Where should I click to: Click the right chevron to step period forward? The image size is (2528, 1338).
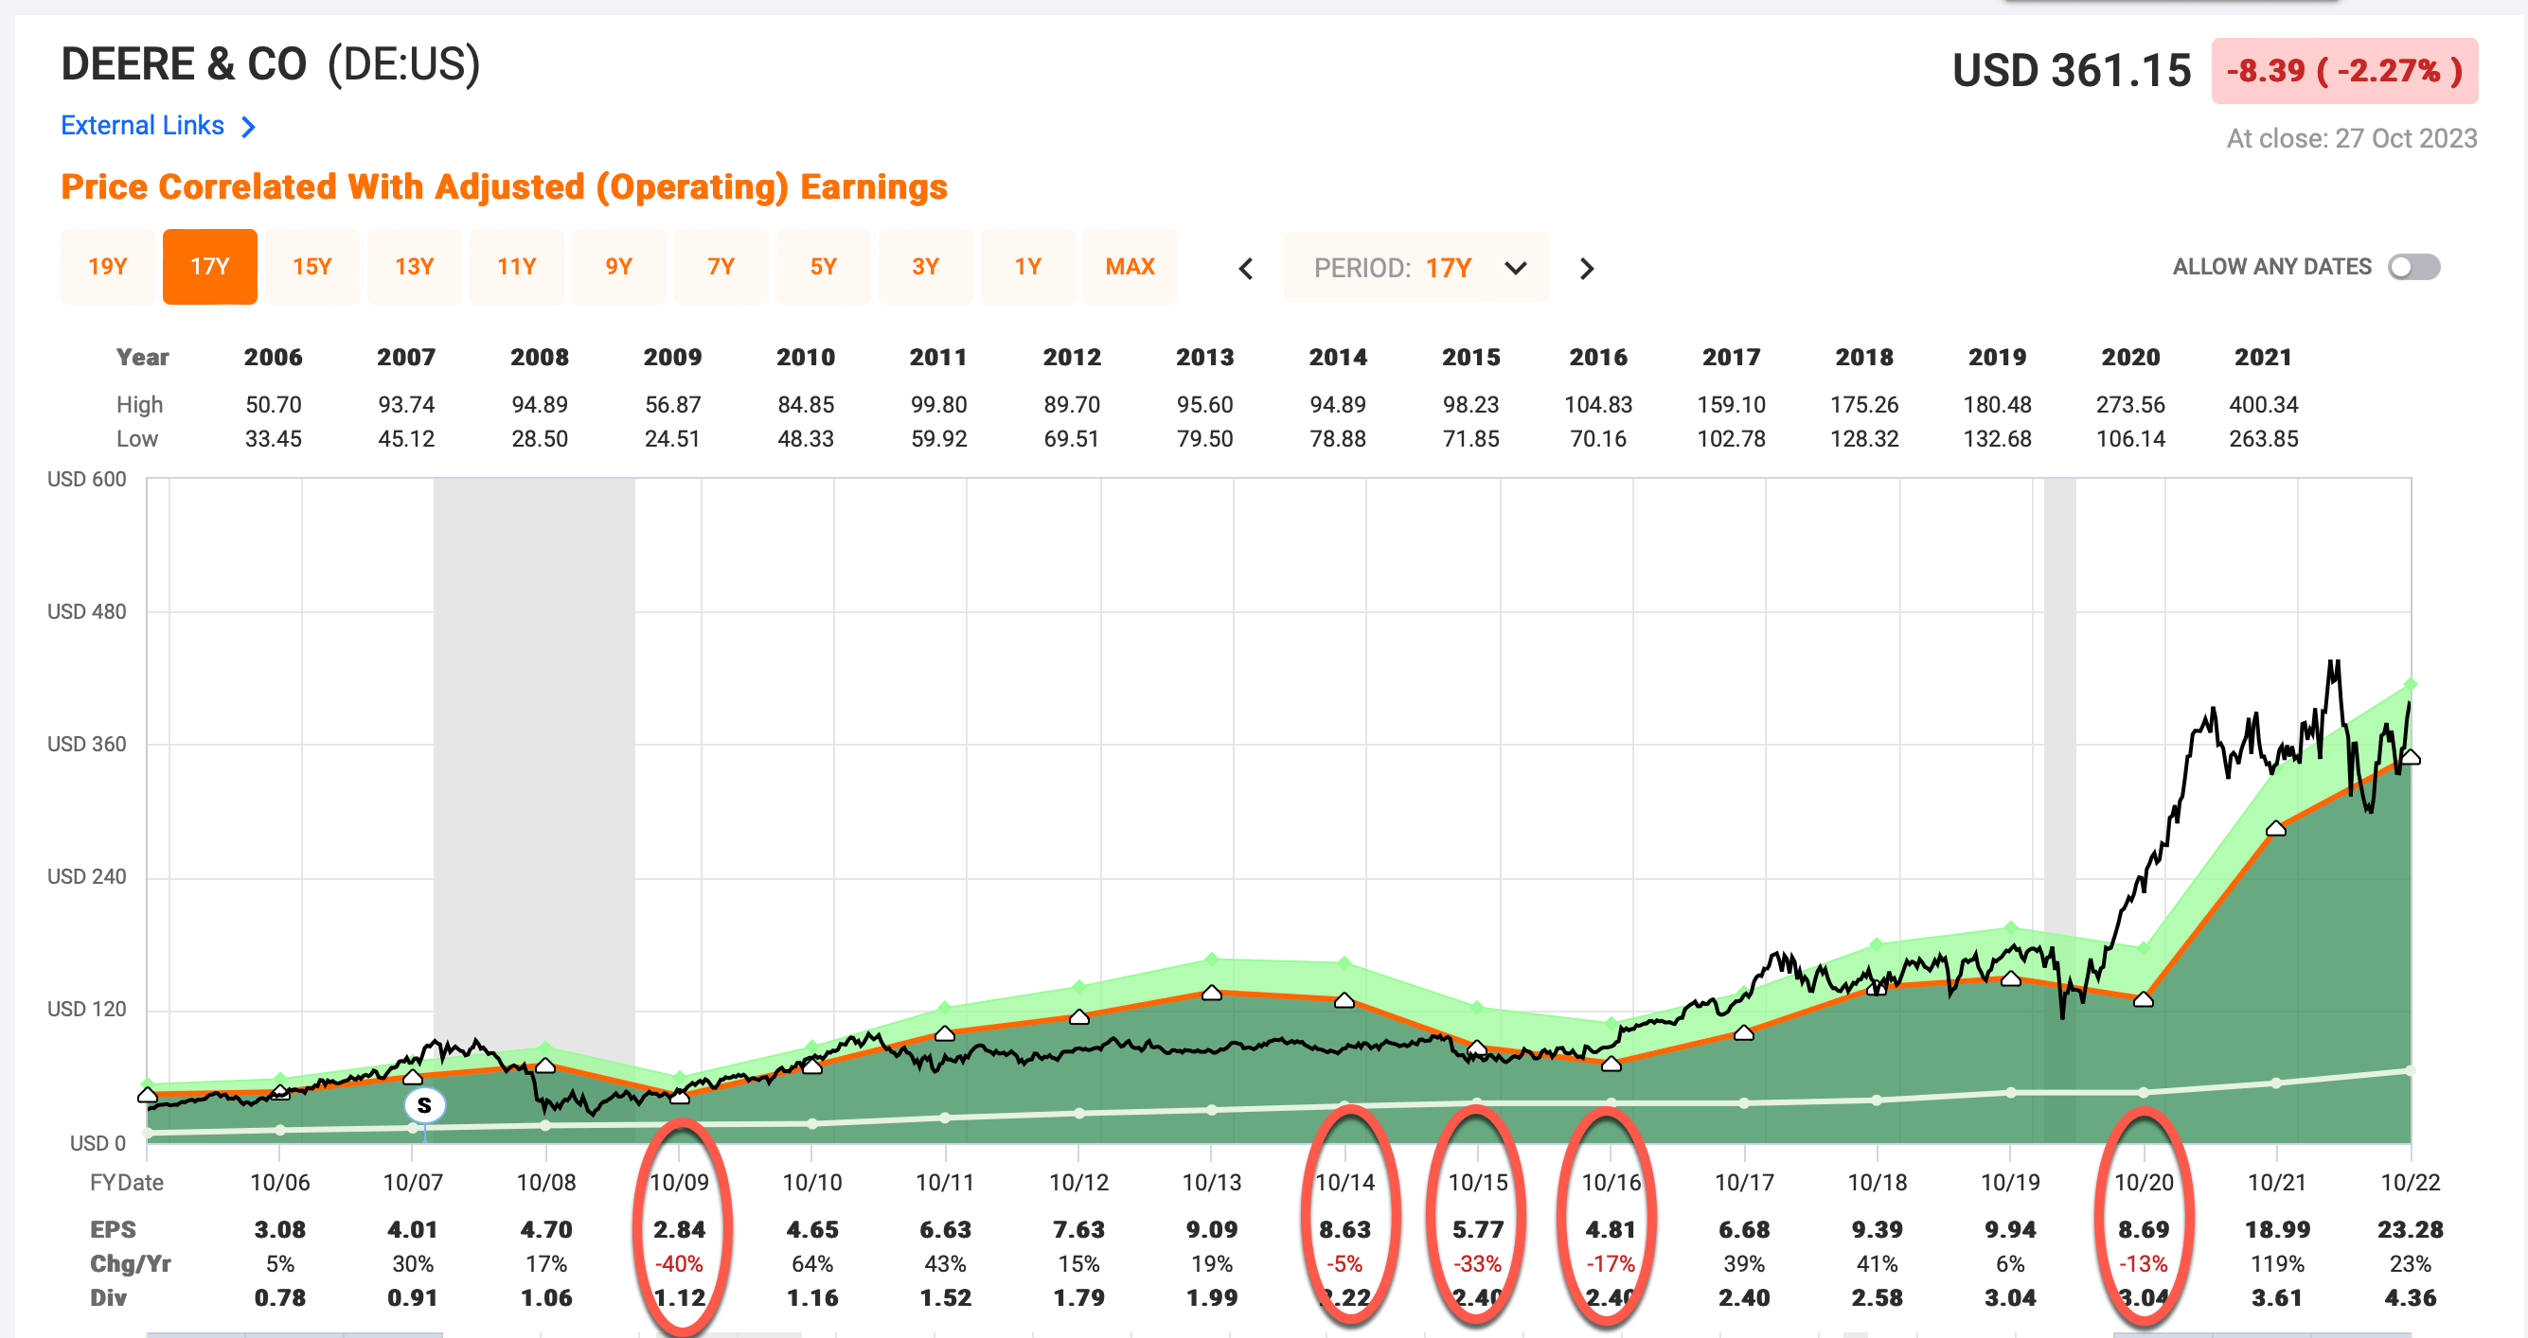(1586, 267)
